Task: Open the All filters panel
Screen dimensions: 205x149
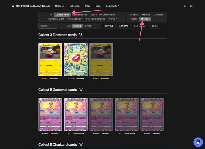Action: (x=123, y=26)
